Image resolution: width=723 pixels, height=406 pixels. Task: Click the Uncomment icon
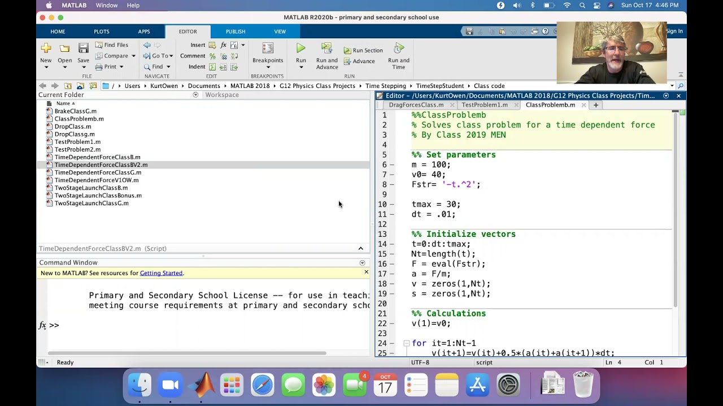(x=224, y=56)
